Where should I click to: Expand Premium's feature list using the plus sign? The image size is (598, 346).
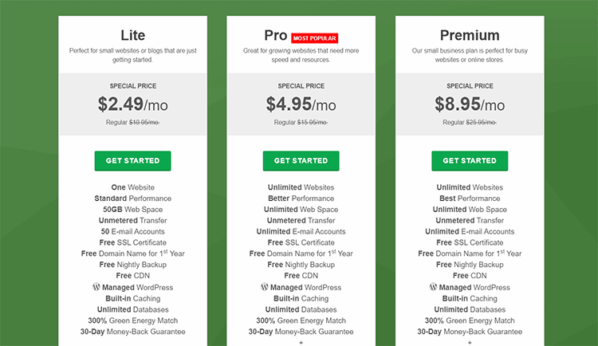[x=469, y=342]
